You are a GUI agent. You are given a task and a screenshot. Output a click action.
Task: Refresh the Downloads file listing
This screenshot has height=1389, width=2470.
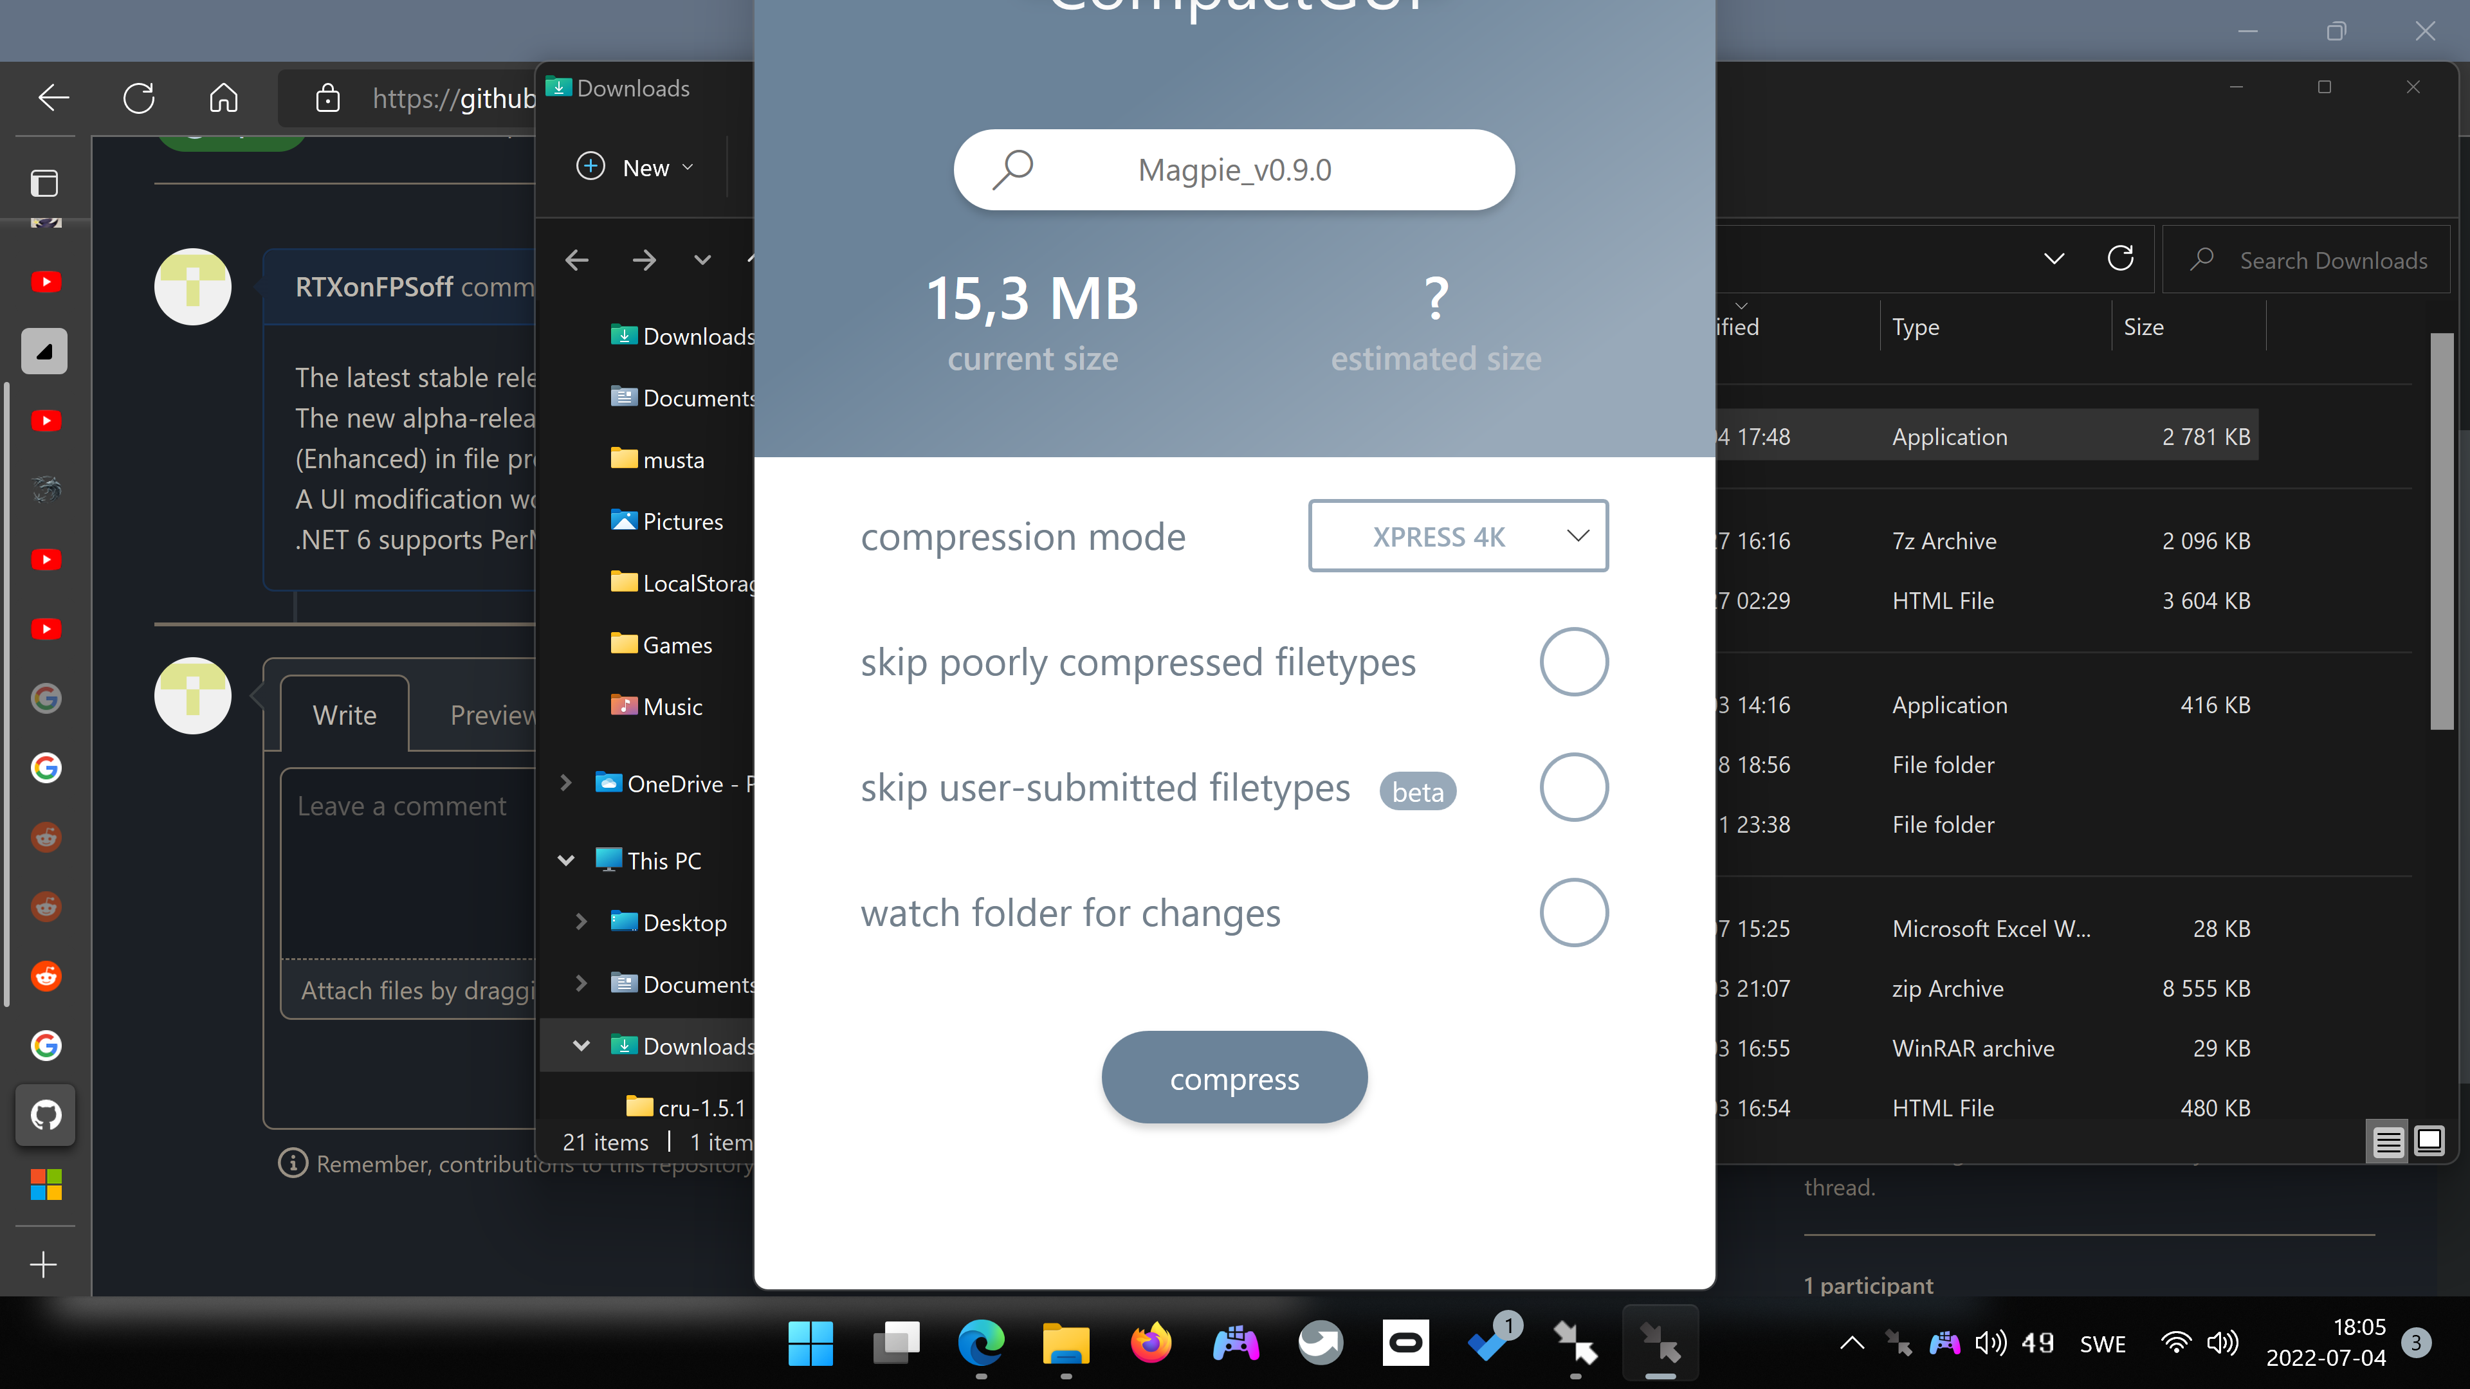2122,259
